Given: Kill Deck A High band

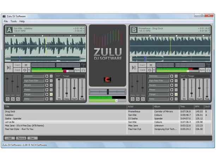Looking at the screenshot, I should click(18, 99).
